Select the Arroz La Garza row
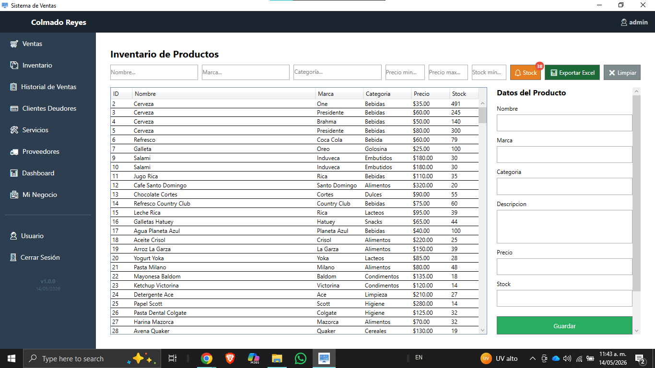Screen dimensions: 655x368 (294, 249)
